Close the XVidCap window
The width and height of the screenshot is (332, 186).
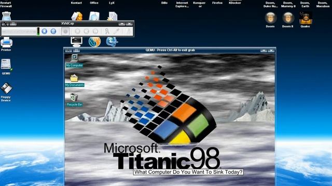point(129,24)
